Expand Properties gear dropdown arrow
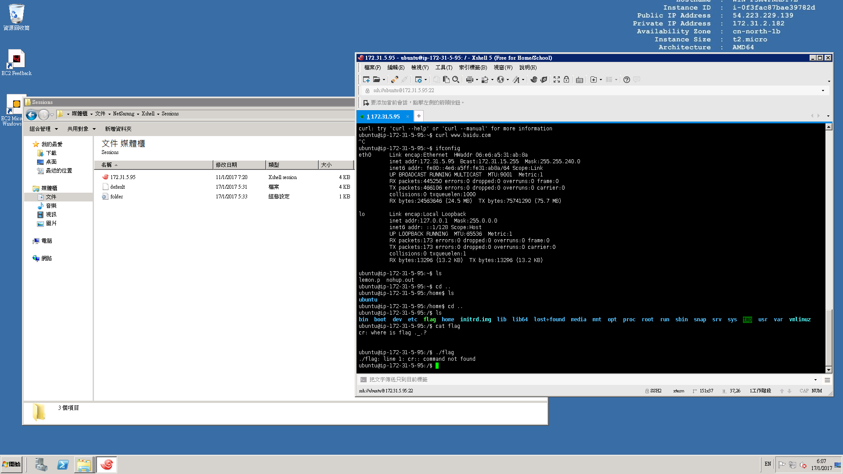Screen dimensions: 843x474 point(425,80)
